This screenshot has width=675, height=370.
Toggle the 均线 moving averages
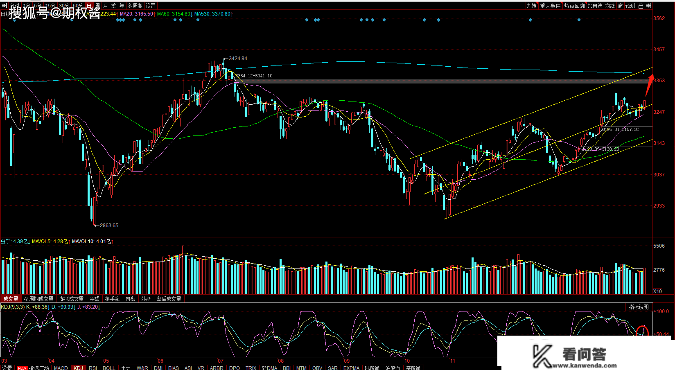click(x=610, y=6)
